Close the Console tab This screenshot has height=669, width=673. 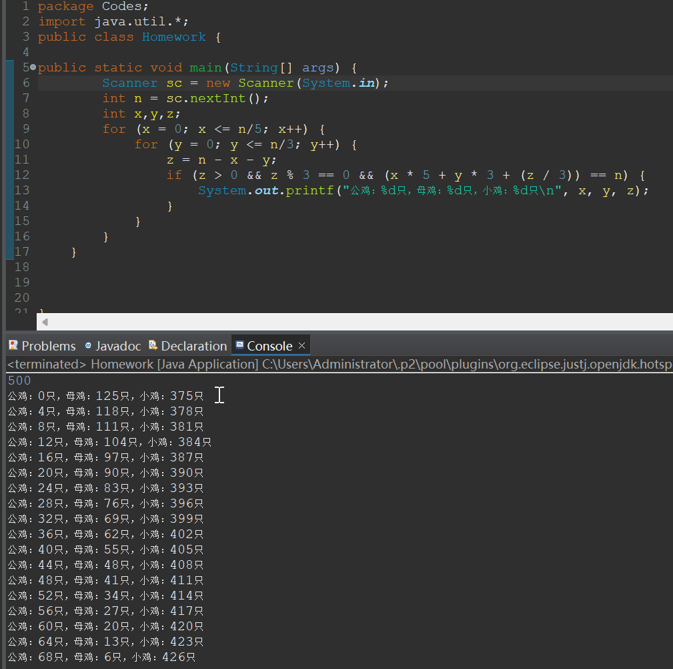coord(301,345)
